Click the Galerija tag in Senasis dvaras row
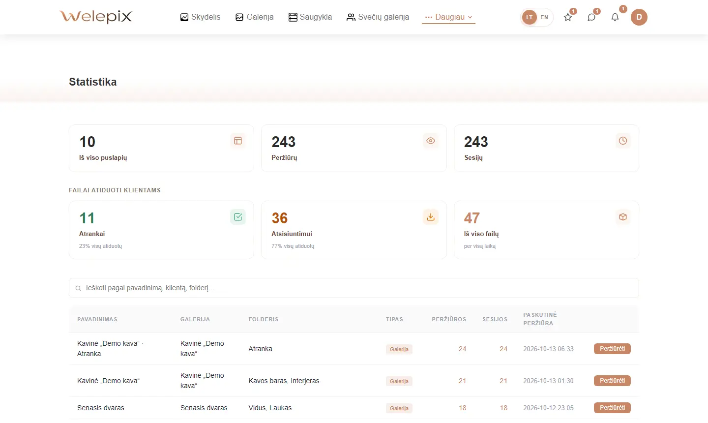Screen dimensions: 708x423 point(399,408)
